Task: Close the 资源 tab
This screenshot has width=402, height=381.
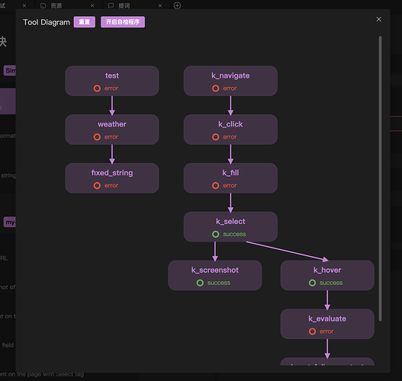Action: click(x=92, y=5)
